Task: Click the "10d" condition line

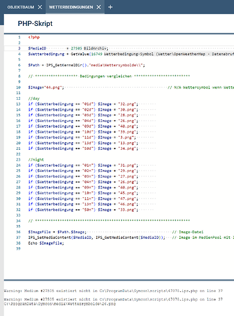Action: (83, 132)
